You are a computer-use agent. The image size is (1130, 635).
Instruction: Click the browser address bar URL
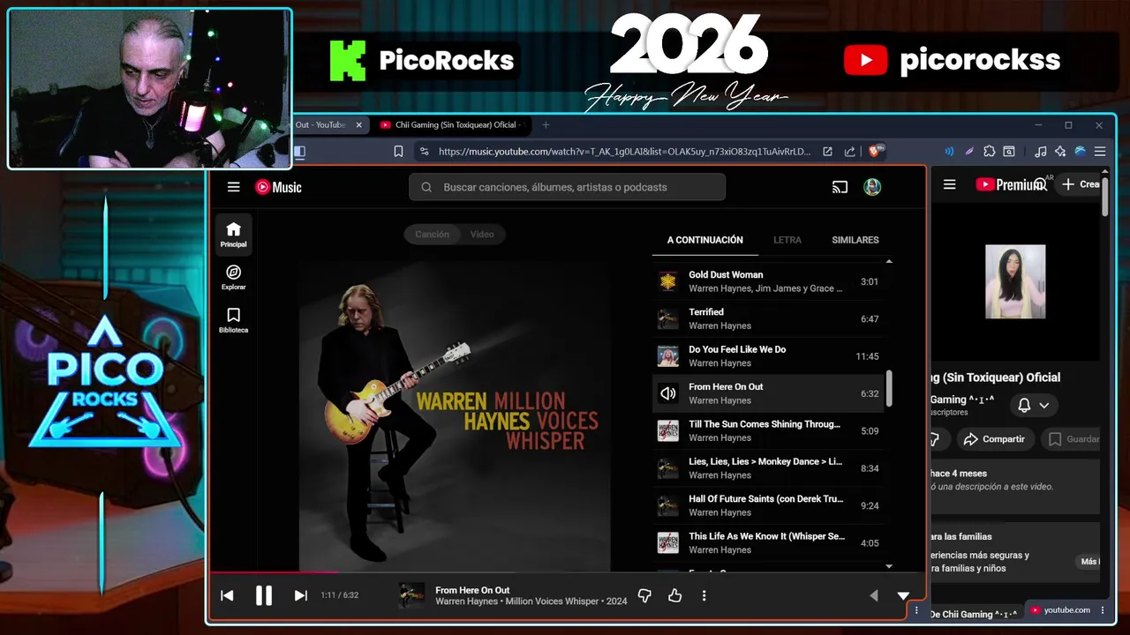tap(623, 152)
